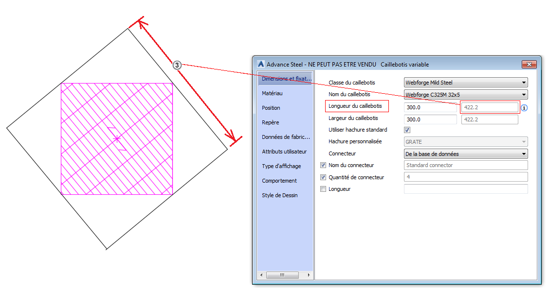This screenshot has width=549, height=288.
Task: Click Standard connector name field
Action: tap(466, 165)
